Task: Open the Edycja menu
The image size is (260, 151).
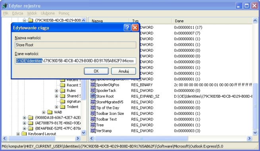Action: pos(17,13)
